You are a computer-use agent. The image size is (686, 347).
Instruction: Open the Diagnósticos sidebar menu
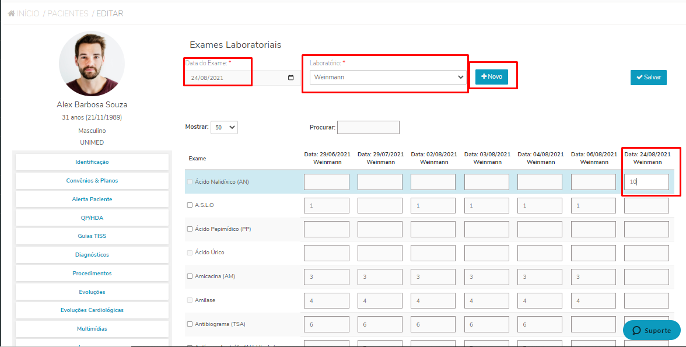(x=92, y=255)
